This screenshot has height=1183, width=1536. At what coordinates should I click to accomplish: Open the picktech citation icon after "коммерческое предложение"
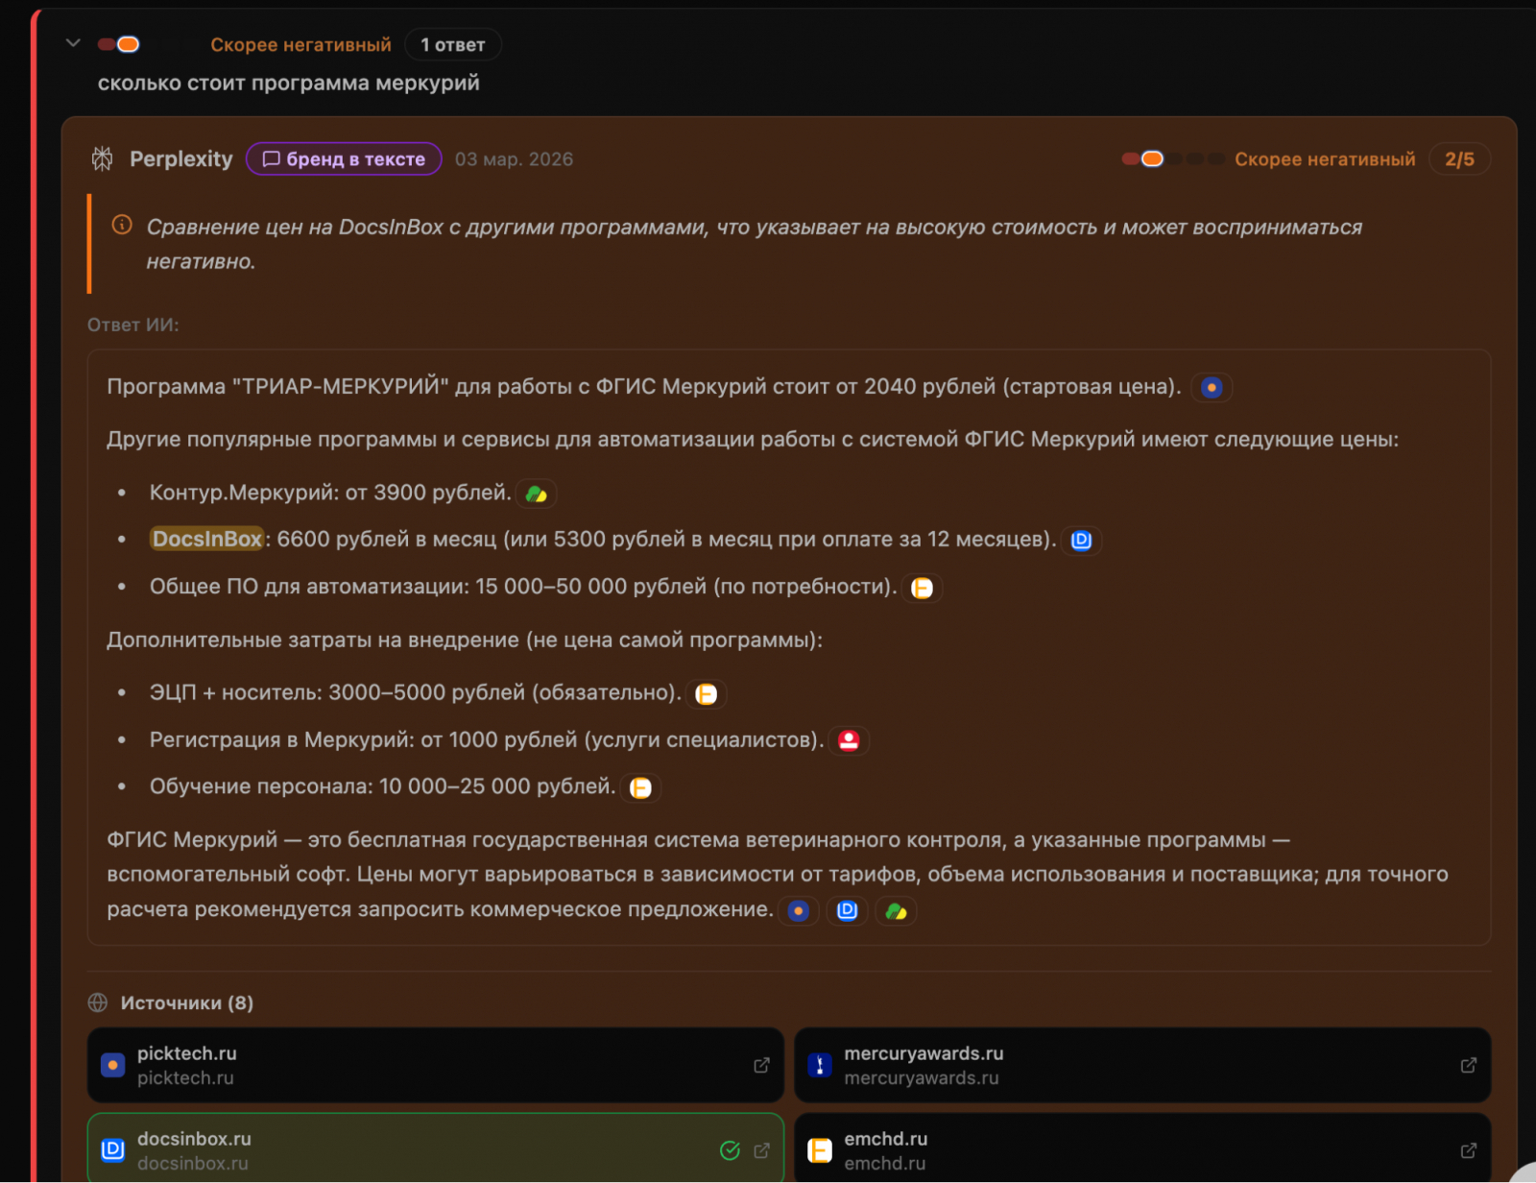coord(798,911)
